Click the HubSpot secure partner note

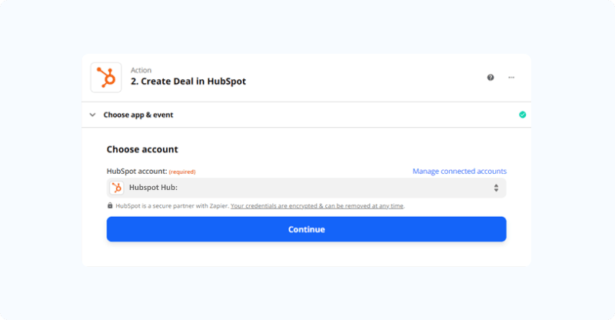[172, 205]
